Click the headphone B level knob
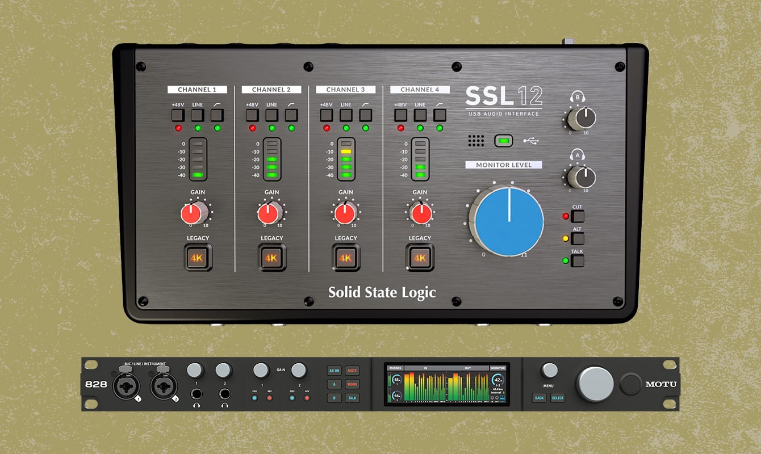Image resolution: width=761 pixels, height=454 pixels. coord(582,118)
